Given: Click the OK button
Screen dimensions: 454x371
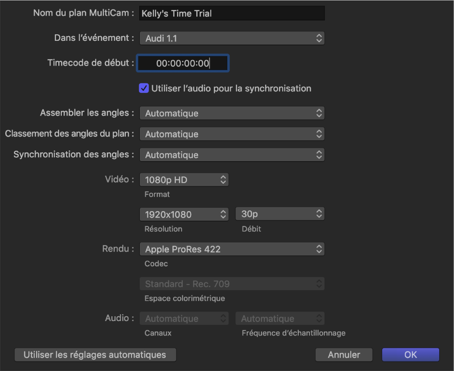Looking at the screenshot, I should pyautogui.click(x=410, y=354).
